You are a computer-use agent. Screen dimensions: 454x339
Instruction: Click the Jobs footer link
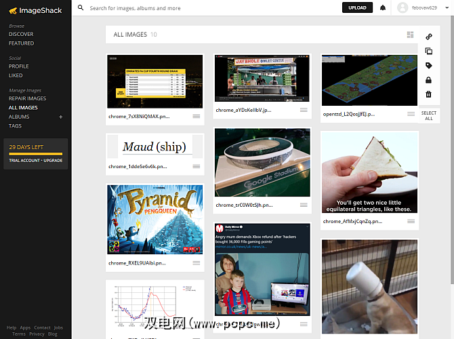pyautogui.click(x=58, y=327)
